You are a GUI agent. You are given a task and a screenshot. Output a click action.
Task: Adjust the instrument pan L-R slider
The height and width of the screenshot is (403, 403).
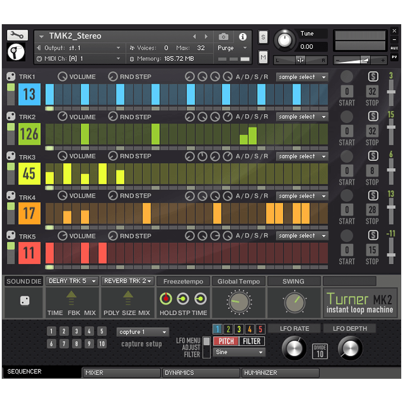click(x=300, y=60)
